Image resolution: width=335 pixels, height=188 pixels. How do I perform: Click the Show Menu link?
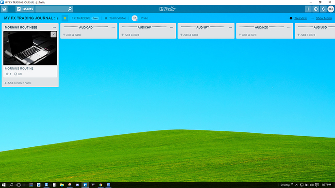[x=323, y=18]
